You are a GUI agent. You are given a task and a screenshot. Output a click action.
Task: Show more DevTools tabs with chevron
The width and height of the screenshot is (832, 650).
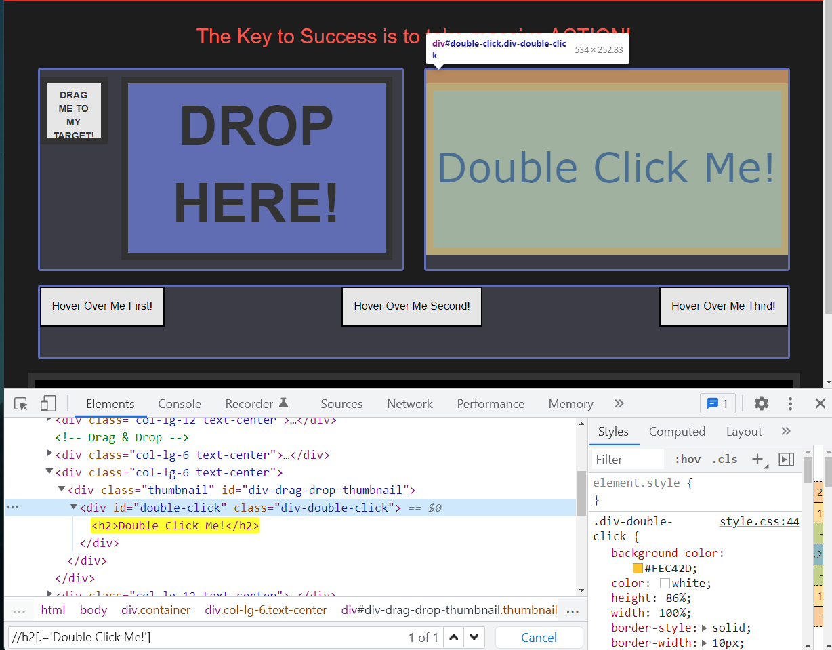[x=619, y=404]
